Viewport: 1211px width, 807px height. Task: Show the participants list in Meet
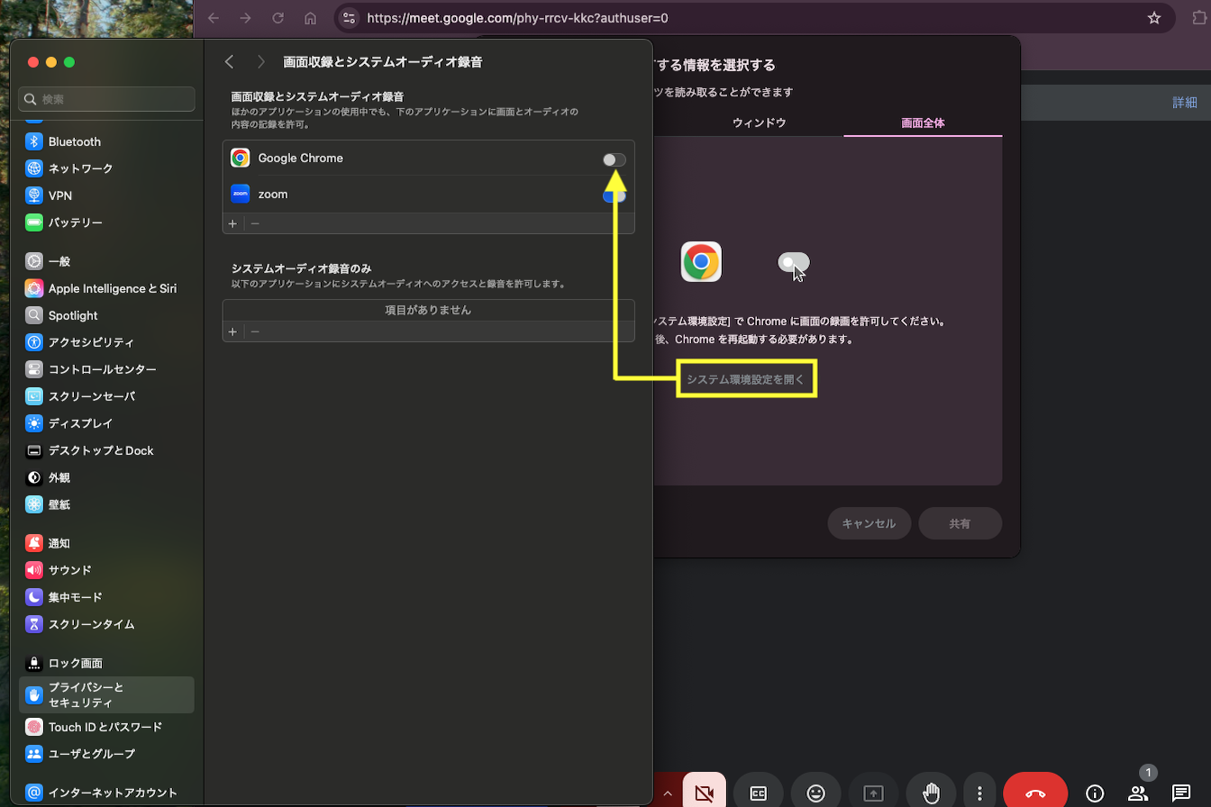1138,793
